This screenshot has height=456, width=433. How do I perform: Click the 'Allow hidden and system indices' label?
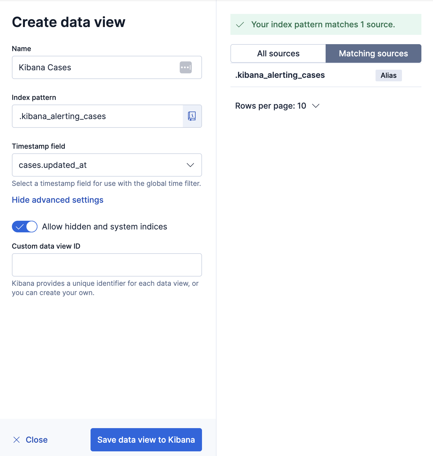[x=104, y=227]
